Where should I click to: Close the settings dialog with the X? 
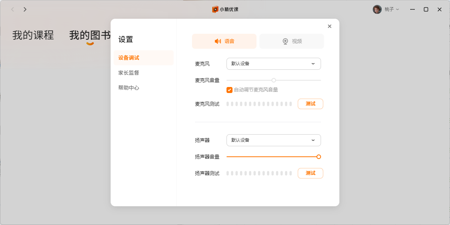point(330,26)
